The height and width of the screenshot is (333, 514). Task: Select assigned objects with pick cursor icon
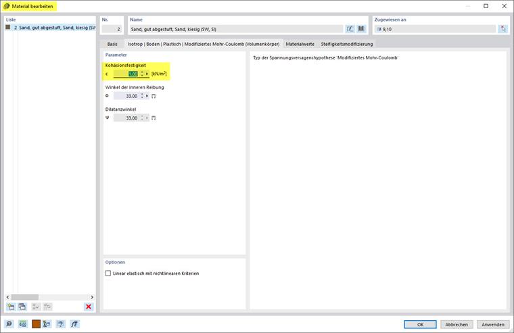pyautogui.click(x=503, y=29)
